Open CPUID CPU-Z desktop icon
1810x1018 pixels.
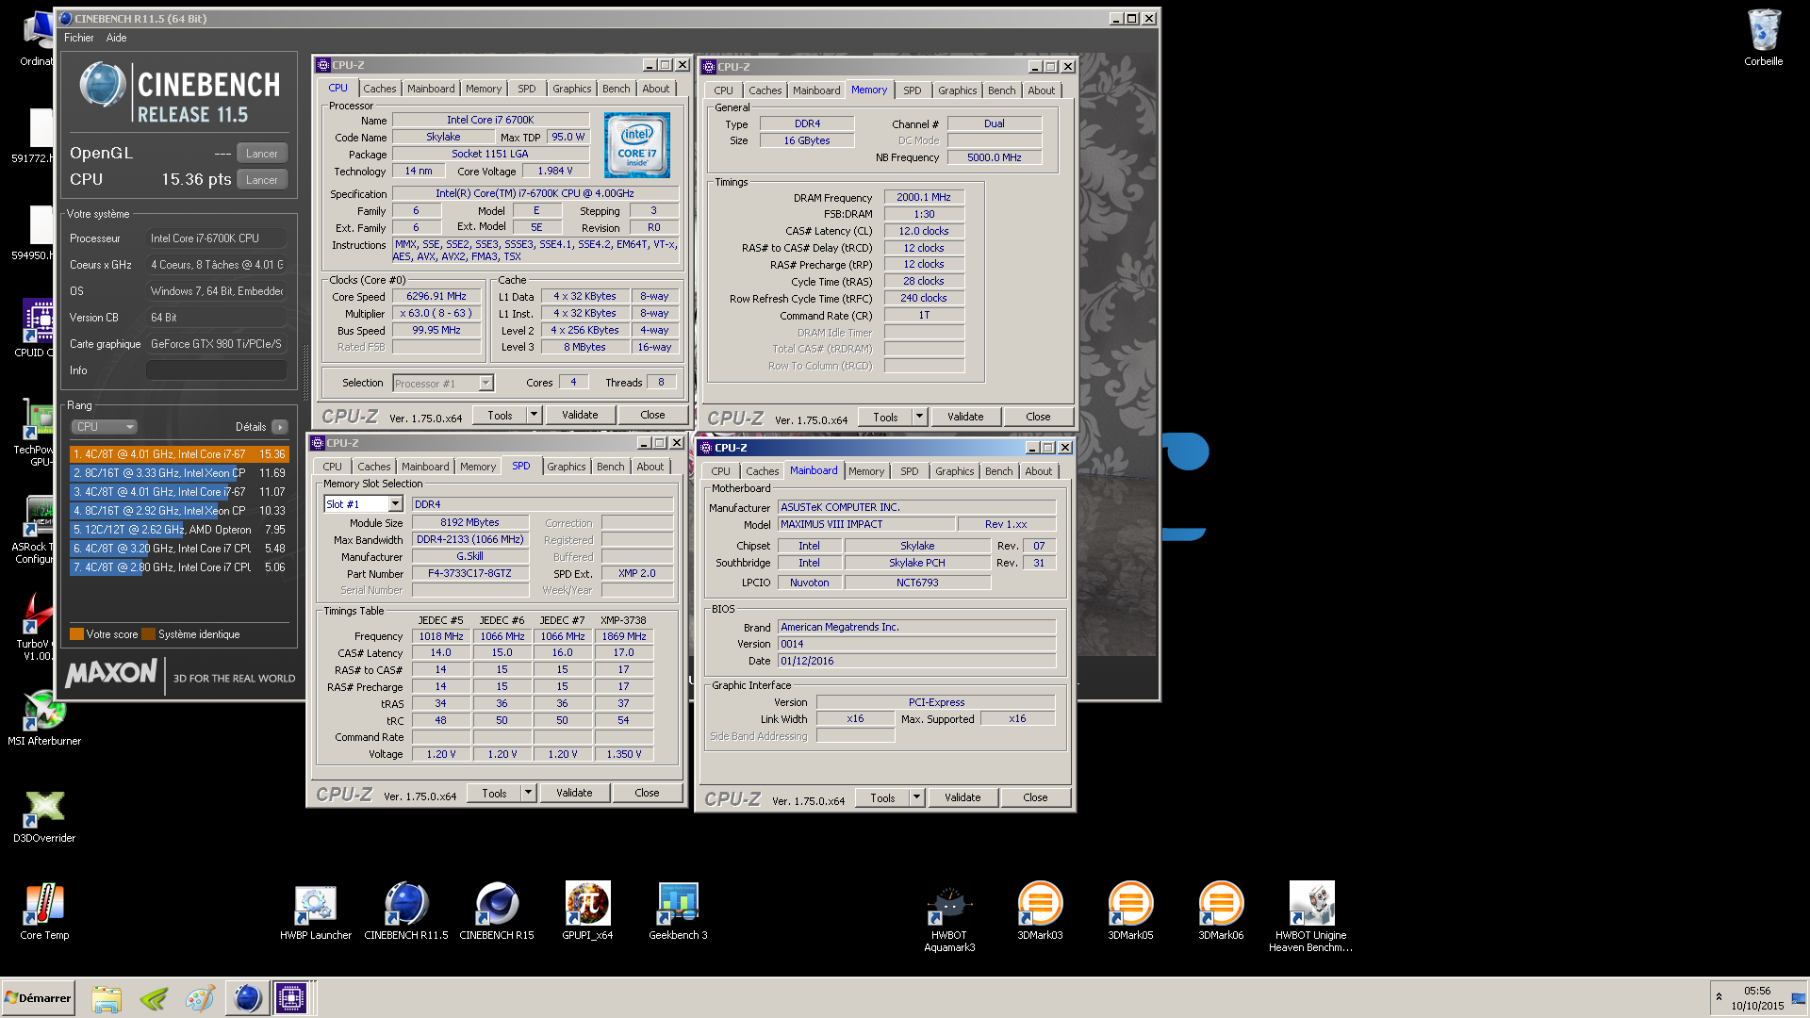[38, 328]
